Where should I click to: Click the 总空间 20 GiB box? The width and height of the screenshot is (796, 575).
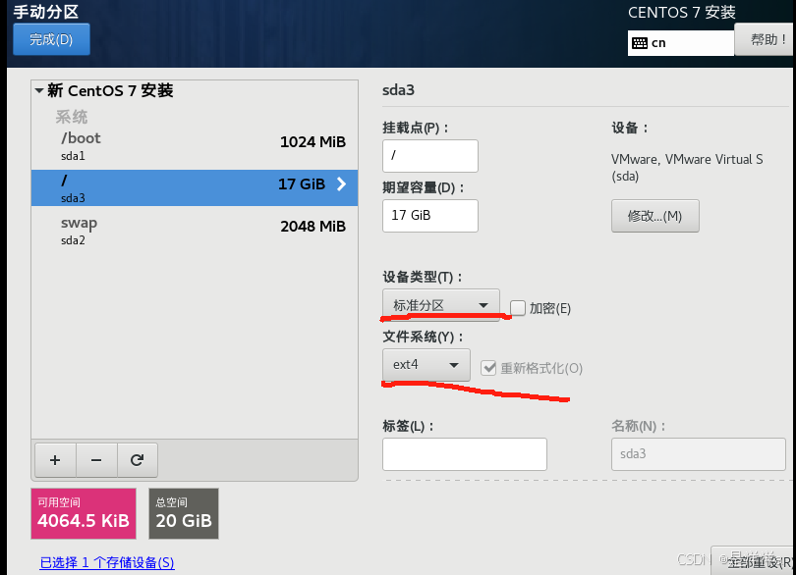183,513
